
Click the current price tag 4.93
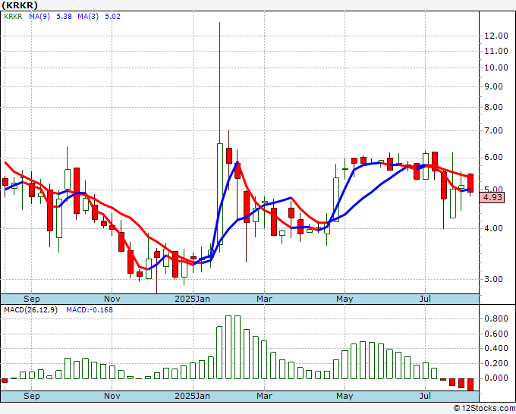pos(492,198)
